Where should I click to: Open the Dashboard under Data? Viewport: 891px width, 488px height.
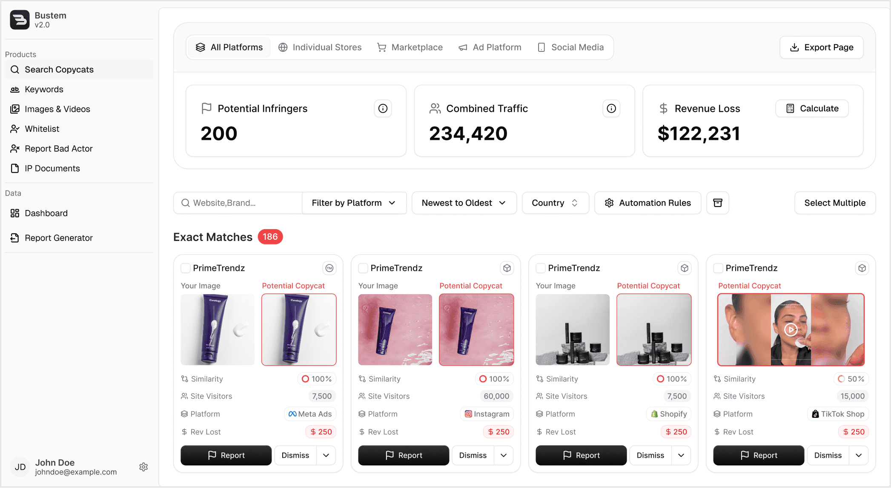tap(46, 213)
